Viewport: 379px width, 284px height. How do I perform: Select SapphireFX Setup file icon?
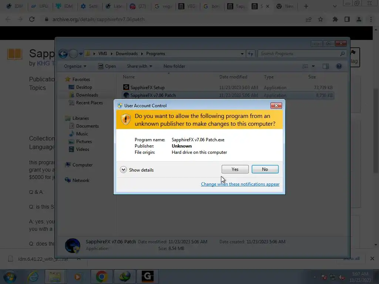tap(126, 87)
